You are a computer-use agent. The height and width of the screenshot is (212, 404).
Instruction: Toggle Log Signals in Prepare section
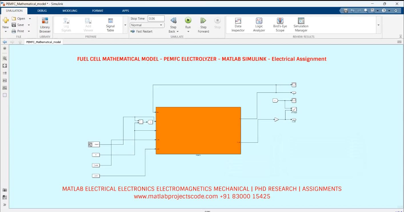pos(66,24)
